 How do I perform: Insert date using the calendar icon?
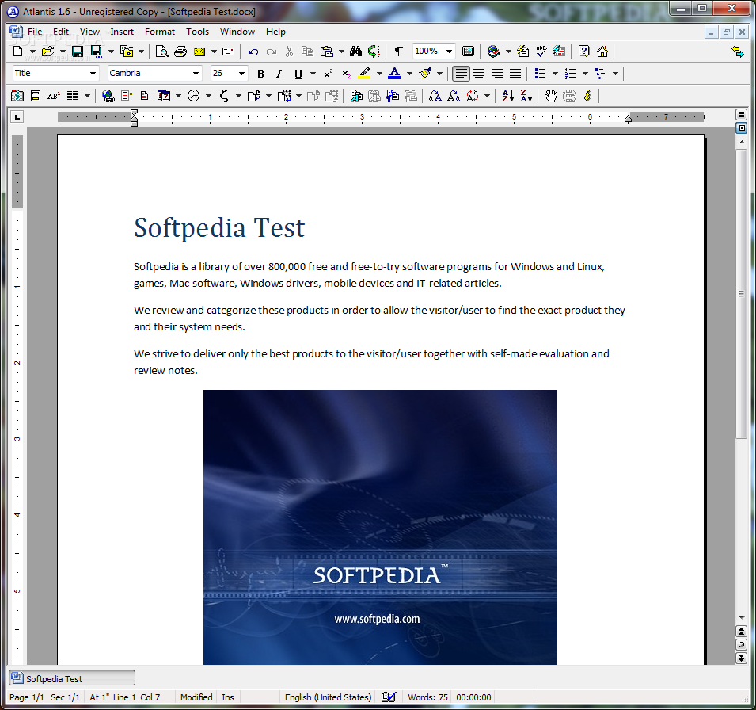click(164, 96)
